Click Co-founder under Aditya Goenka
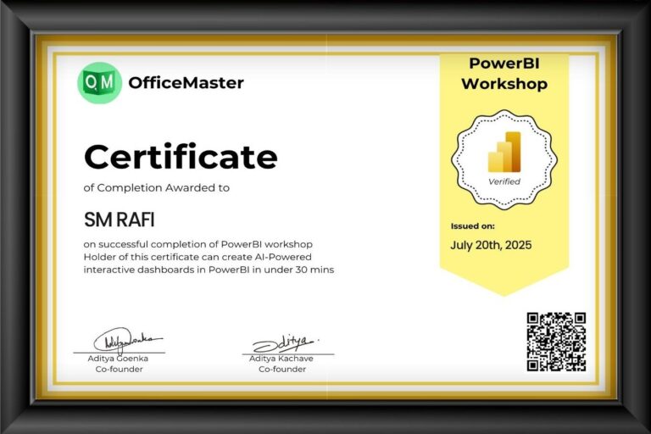 (x=120, y=370)
